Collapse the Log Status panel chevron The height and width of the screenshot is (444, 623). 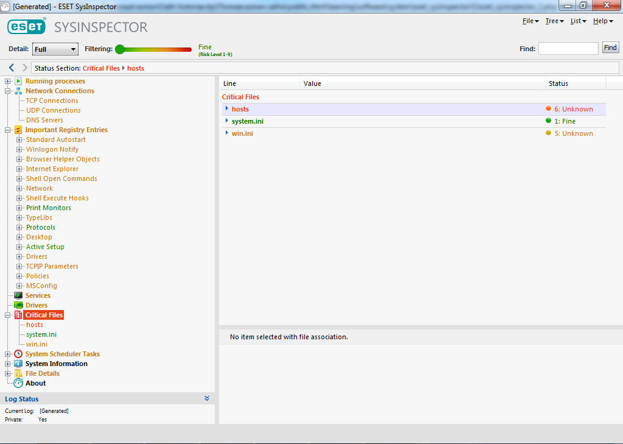(207, 398)
